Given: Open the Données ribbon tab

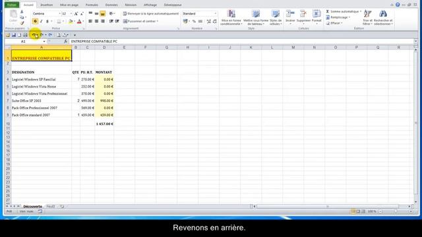Looking at the screenshot, I should (x=111, y=5).
